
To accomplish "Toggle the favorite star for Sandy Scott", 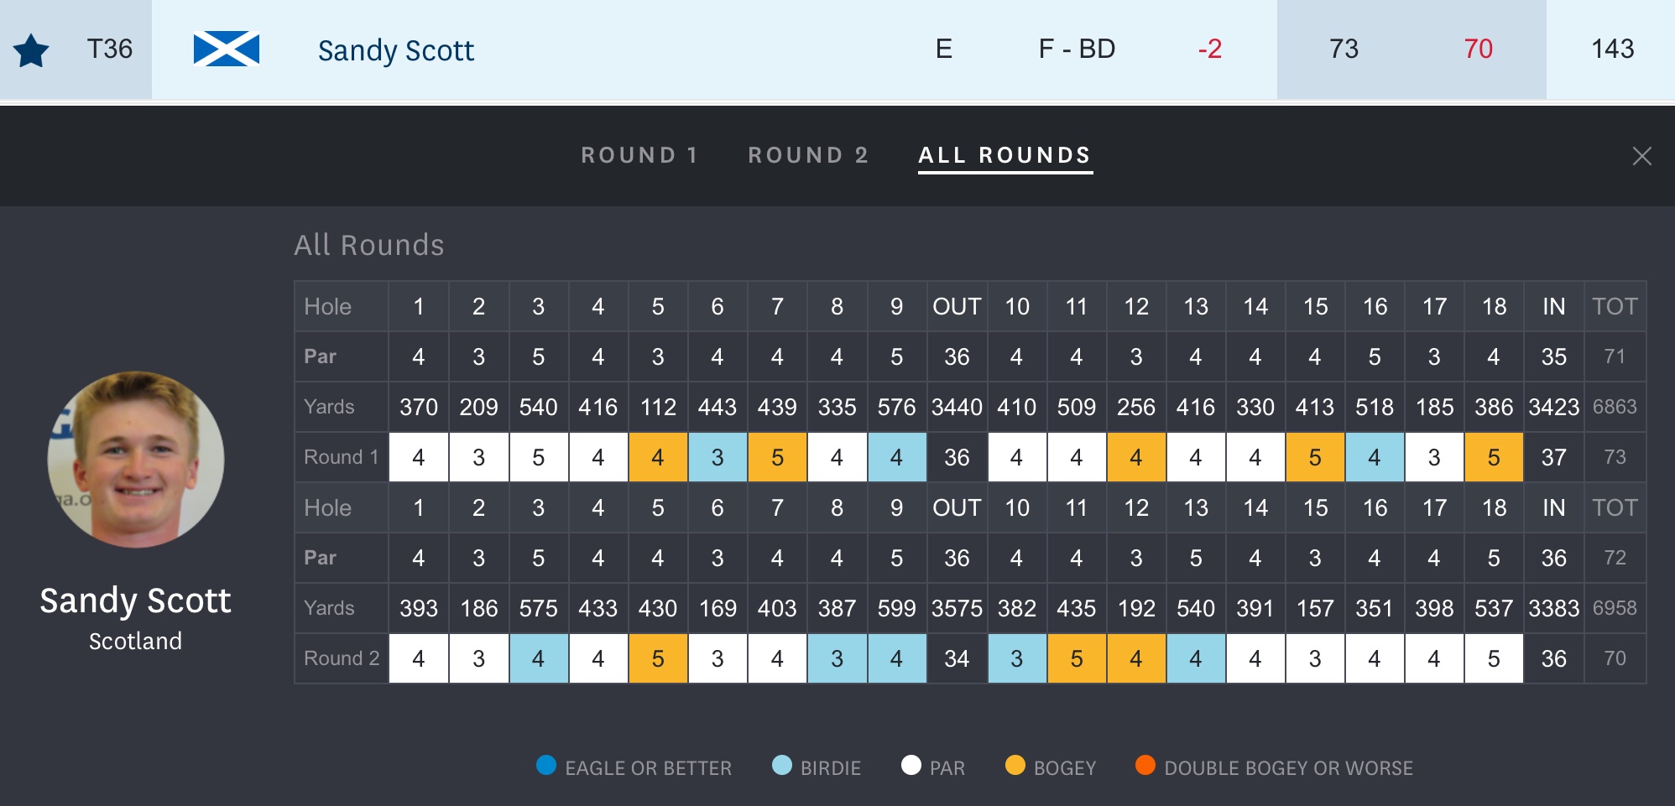I will tap(32, 50).
